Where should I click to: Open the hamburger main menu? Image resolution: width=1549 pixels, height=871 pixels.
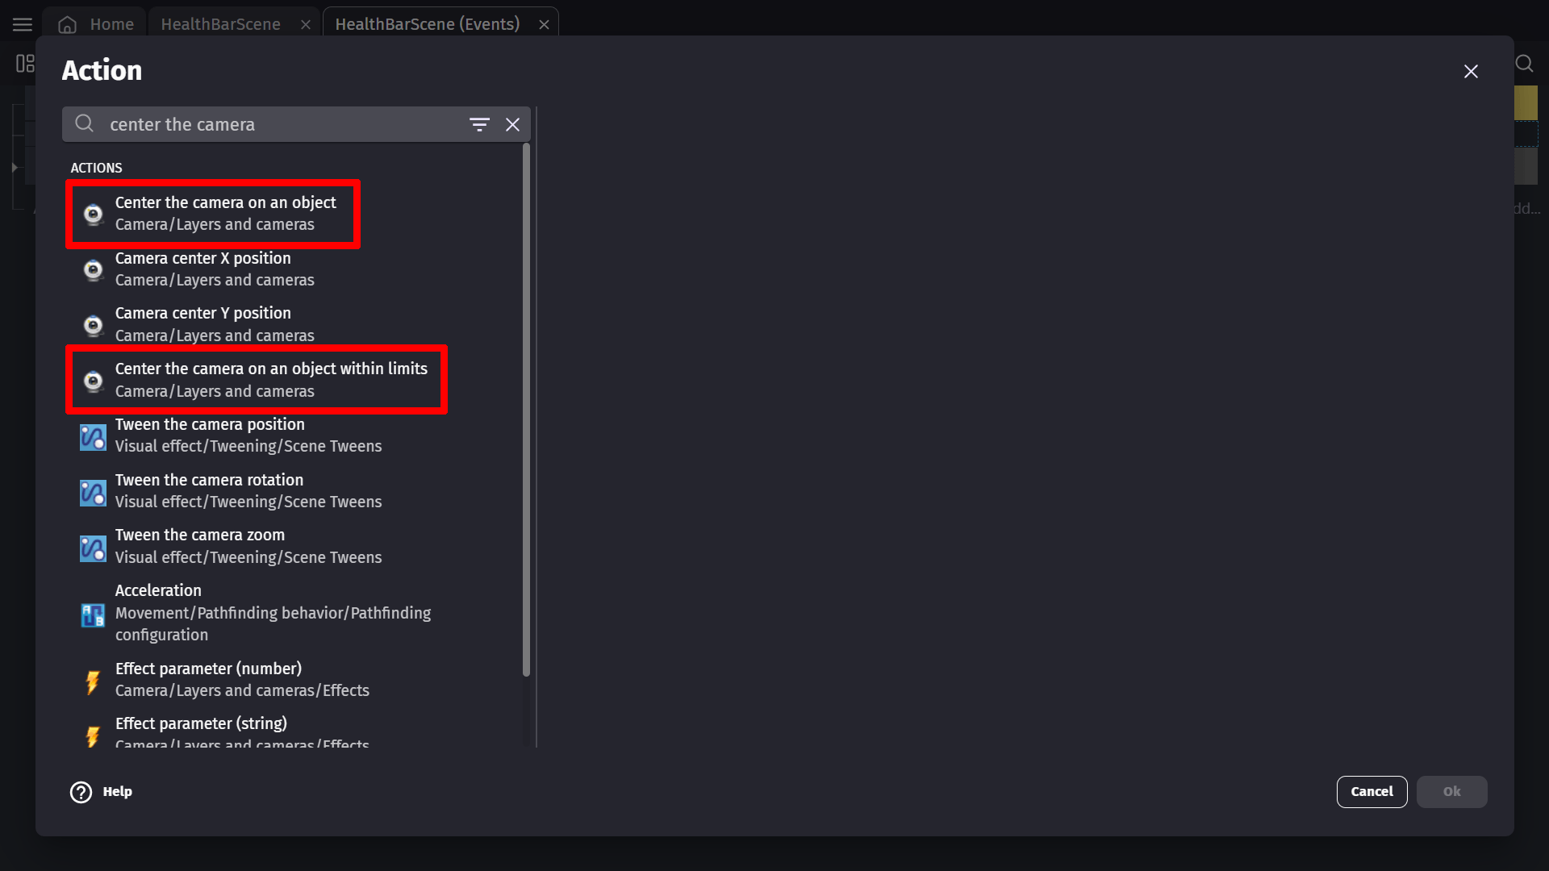[23, 24]
